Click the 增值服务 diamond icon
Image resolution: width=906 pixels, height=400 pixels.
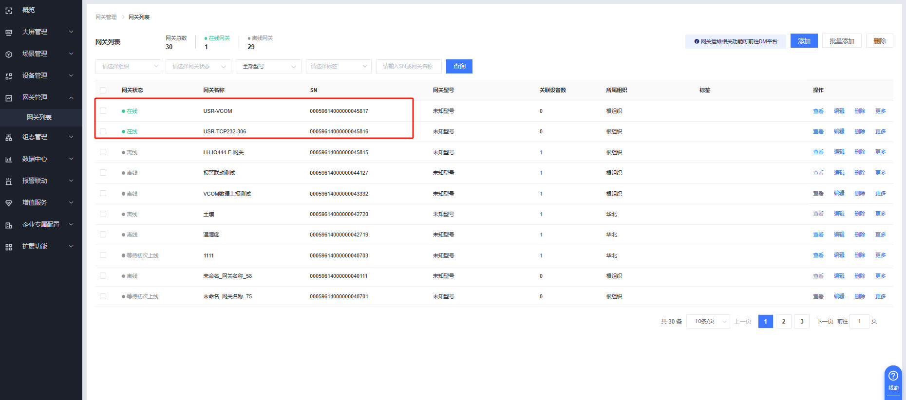9,203
